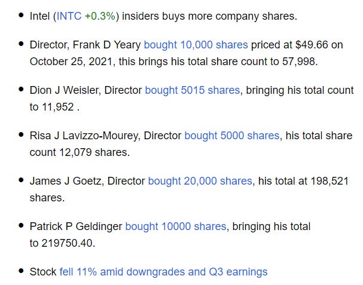
Task: Click the 11,952 total count figure
Action: pyautogui.click(x=58, y=107)
